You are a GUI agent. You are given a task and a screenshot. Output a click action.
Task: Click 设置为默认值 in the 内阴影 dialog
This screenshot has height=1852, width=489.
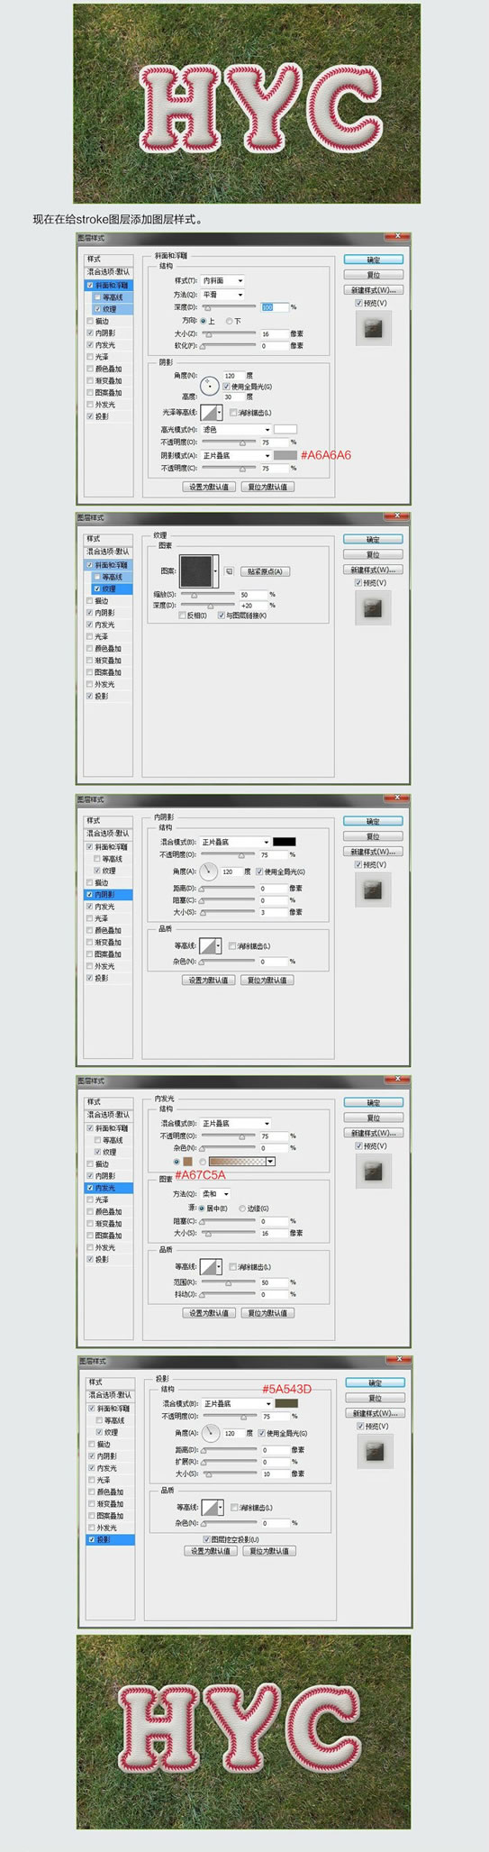(209, 980)
